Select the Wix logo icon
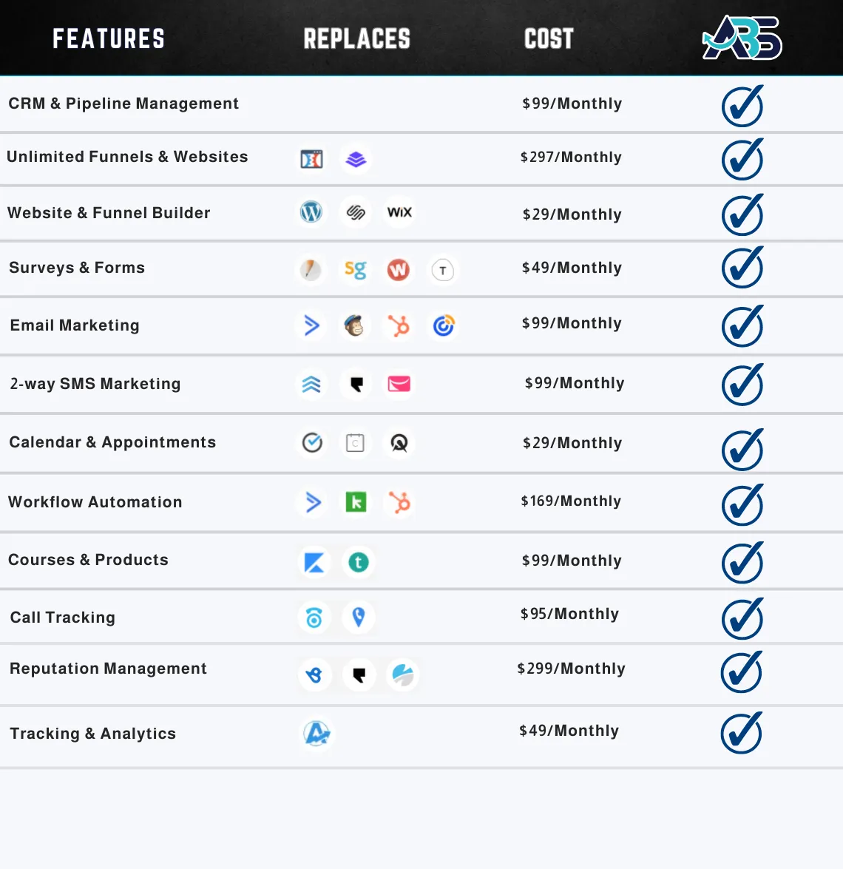 399,212
